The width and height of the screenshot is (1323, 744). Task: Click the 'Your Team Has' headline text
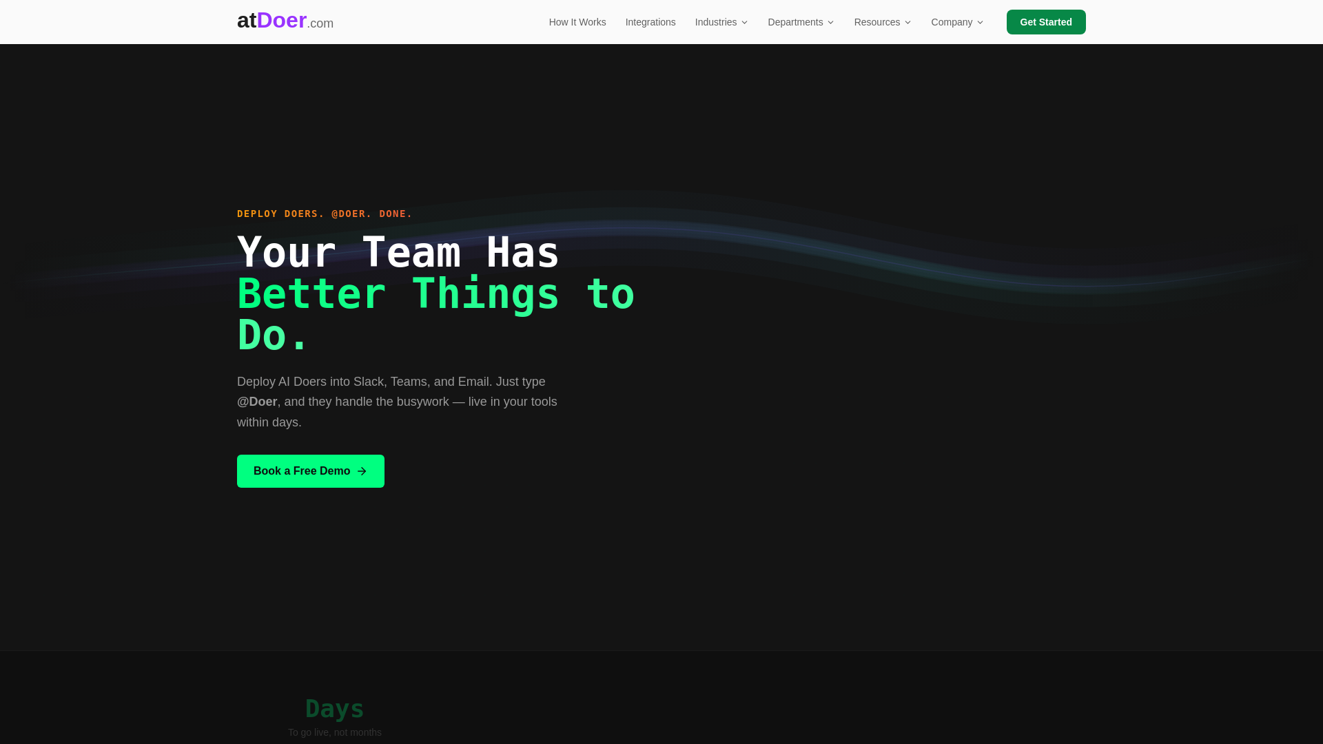pyautogui.click(x=398, y=252)
